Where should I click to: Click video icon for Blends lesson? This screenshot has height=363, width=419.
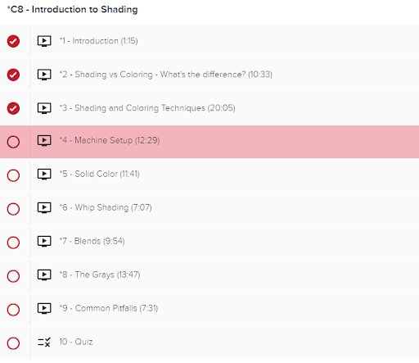44,242
